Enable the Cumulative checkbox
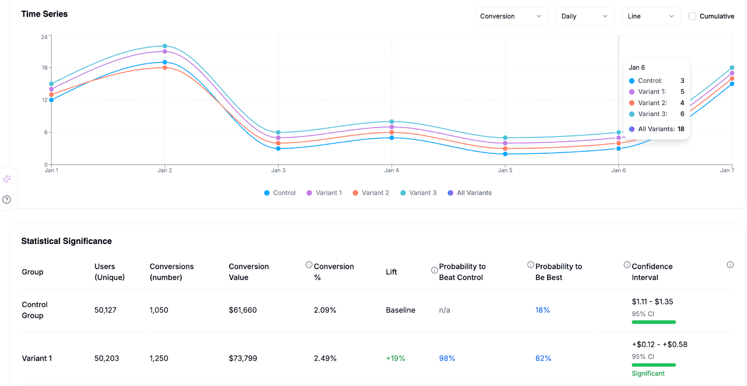This screenshot has height=386, width=747. [x=692, y=16]
